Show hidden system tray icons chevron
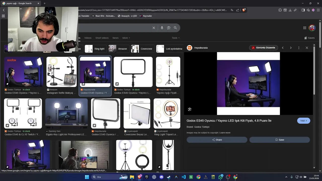The width and height of the screenshot is (322, 181). coord(286,177)
